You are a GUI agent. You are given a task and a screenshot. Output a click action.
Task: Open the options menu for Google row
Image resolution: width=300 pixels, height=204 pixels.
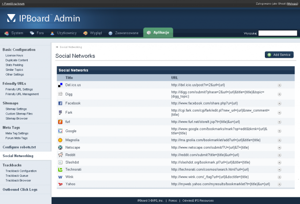click(279, 131)
